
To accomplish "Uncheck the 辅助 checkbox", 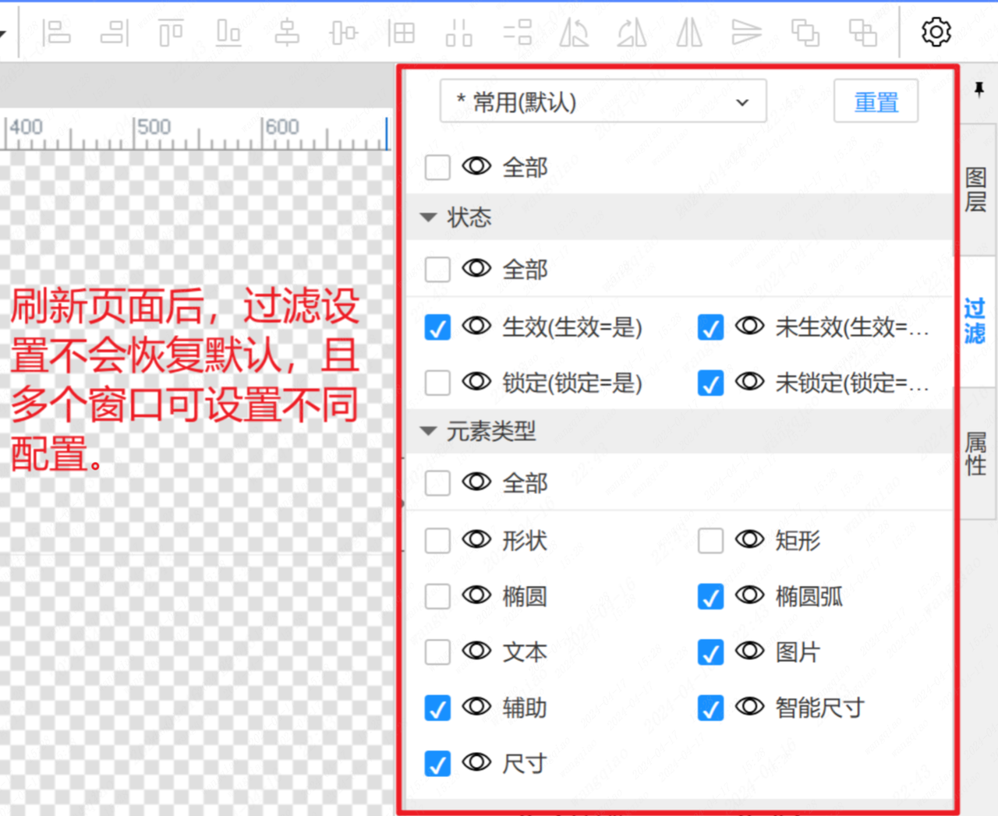I will click(437, 708).
